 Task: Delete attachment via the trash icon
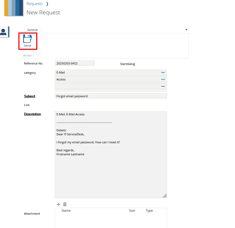(x=65, y=204)
